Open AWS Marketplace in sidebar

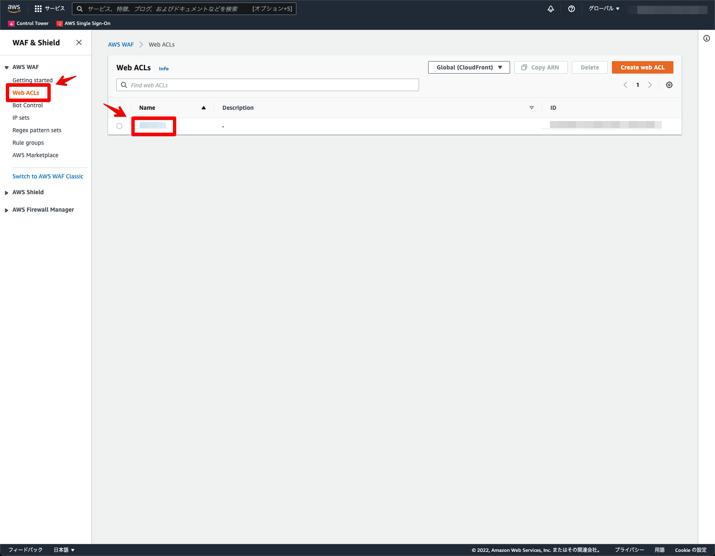coord(35,155)
